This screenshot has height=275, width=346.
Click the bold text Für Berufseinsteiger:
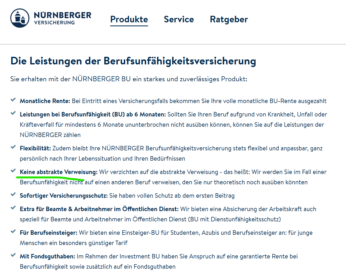[49, 233]
